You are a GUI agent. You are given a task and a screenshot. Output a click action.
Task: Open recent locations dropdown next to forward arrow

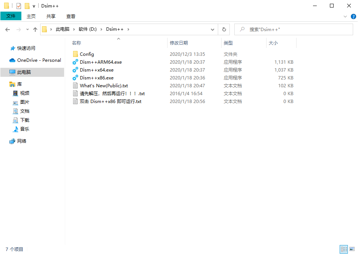(x=27, y=29)
